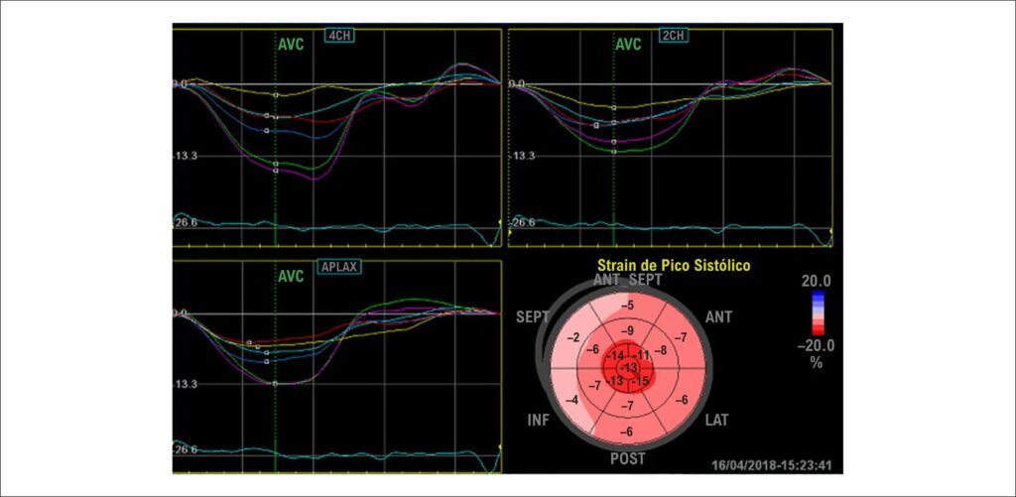Click the −20.0 lower scale value
1016x497 pixels.
point(816,345)
